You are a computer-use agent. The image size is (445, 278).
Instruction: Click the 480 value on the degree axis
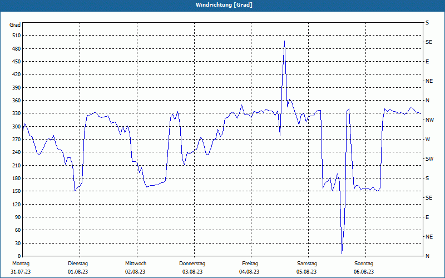(17, 49)
